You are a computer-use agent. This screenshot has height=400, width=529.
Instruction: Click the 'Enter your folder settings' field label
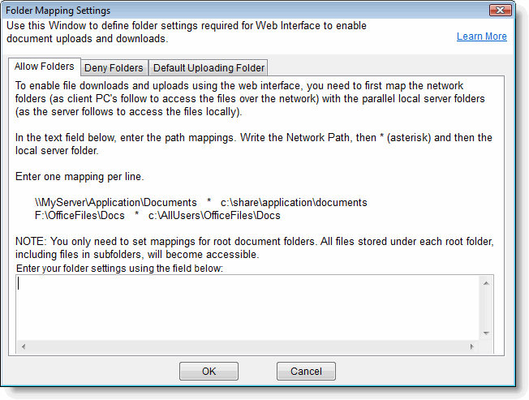(x=118, y=268)
